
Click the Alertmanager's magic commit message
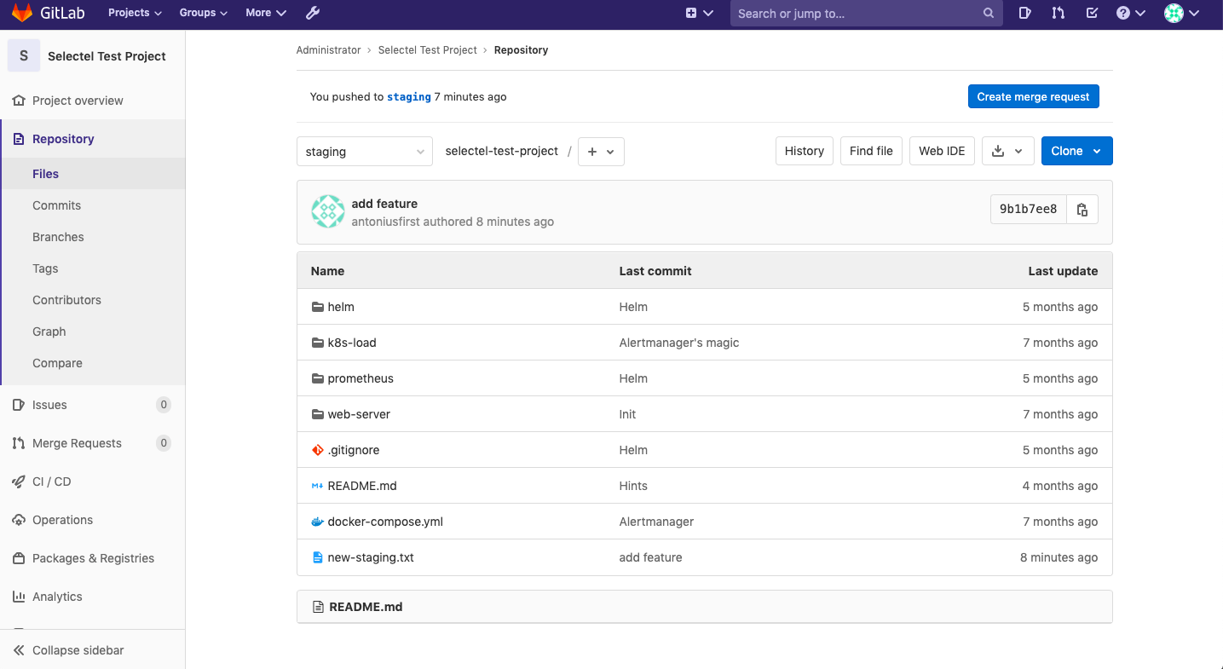tap(679, 343)
